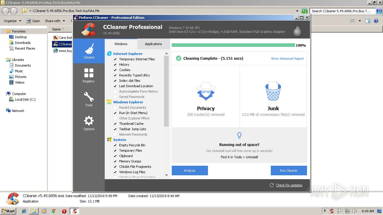
Task: Click the Explorer refresh address button
Action: [305, 11]
